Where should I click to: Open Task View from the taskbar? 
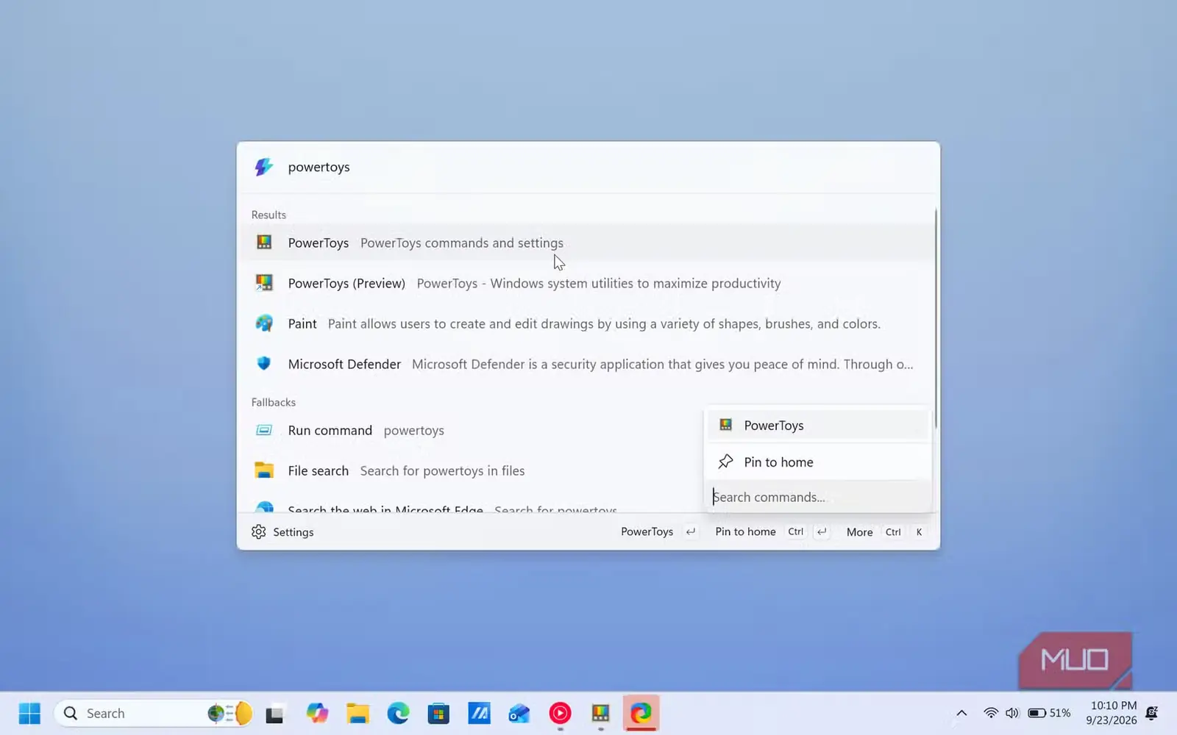[275, 713]
